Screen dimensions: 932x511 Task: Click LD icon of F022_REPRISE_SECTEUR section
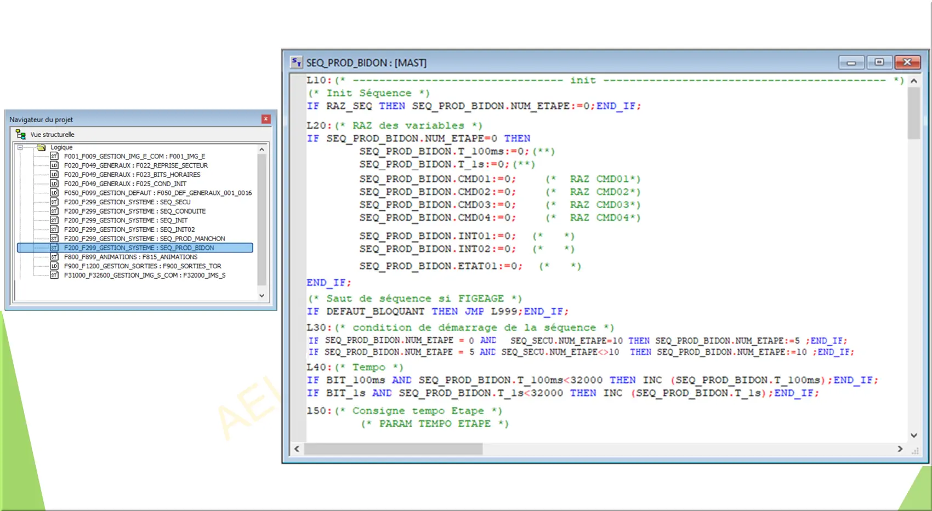54,165
